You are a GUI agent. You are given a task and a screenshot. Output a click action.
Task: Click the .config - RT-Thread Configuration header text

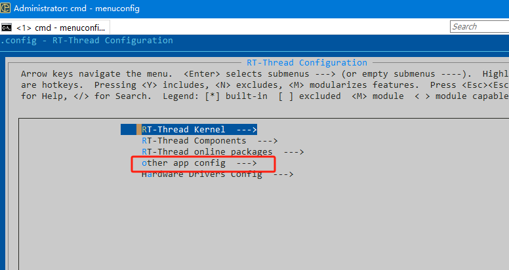point(87,41)
